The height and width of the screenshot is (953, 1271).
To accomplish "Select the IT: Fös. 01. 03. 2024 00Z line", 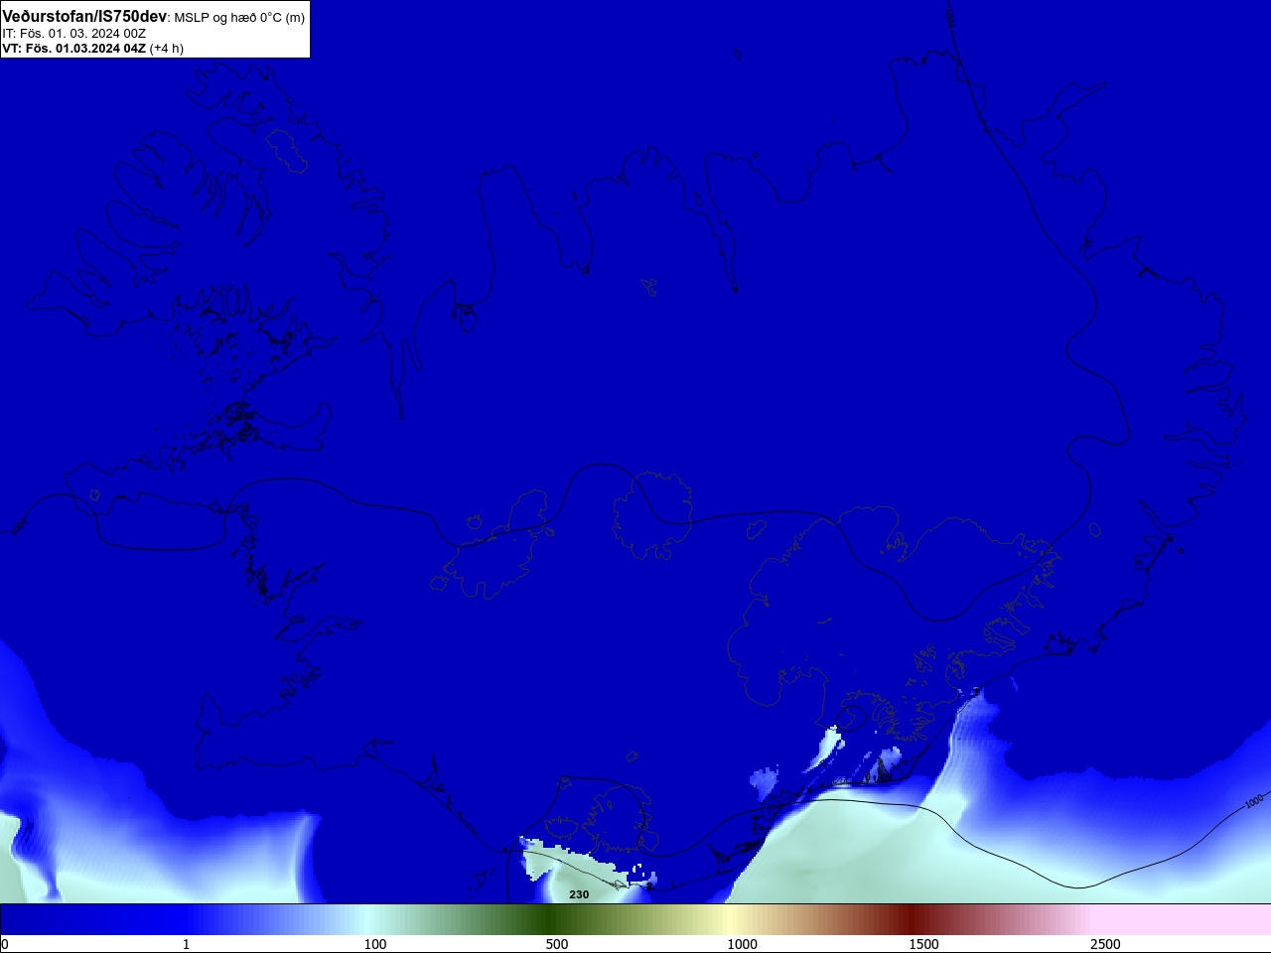I will click(74, 33).
